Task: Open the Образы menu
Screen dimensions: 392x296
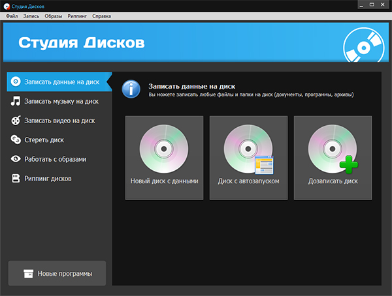Action: tap(54, 14)
